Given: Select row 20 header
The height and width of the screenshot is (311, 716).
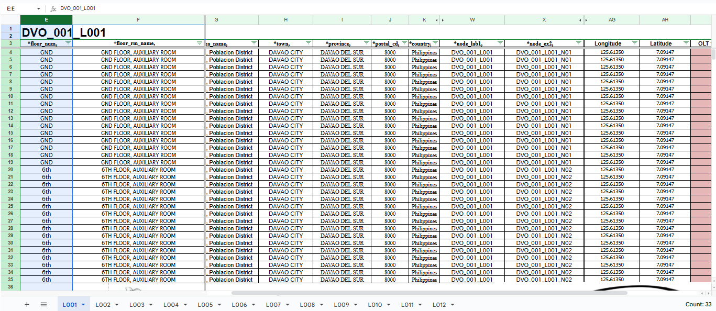Looking at the screenshot, I should click(x=10, y=170).
